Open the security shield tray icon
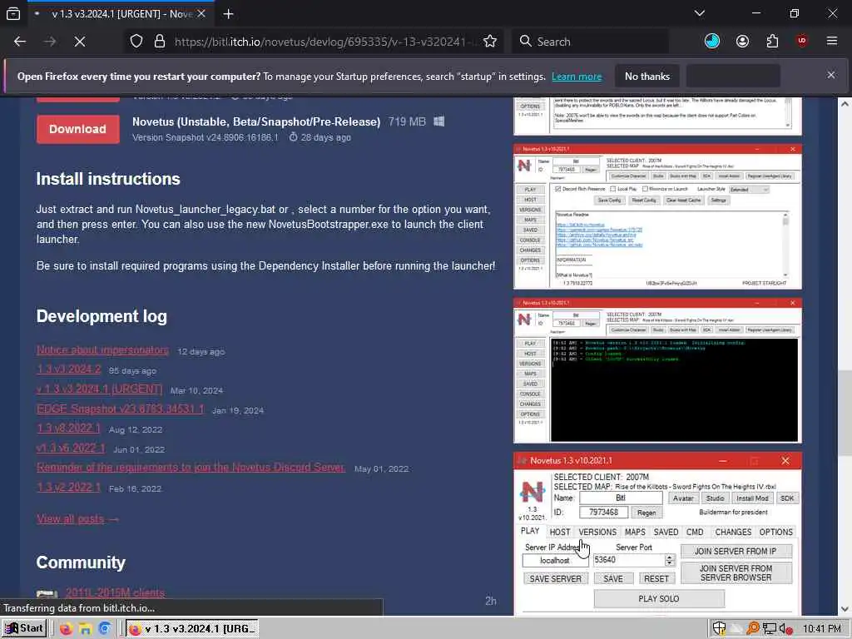The height and width of the screenshot is (639, 852). pos(719,629)
